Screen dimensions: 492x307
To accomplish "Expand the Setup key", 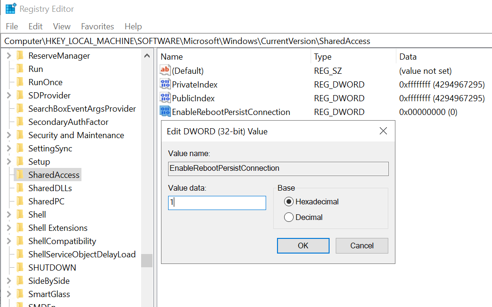I will click(x=9, y=161).
